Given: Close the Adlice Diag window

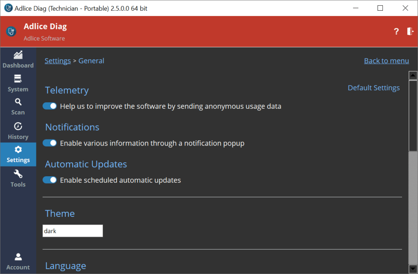Looking at the screenshot, I should point(405,8).
